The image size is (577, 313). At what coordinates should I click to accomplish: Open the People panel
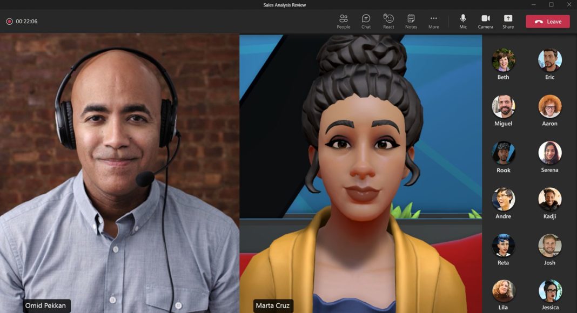coord(343,21)
